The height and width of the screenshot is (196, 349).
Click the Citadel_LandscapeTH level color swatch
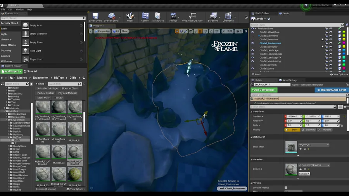344,58
